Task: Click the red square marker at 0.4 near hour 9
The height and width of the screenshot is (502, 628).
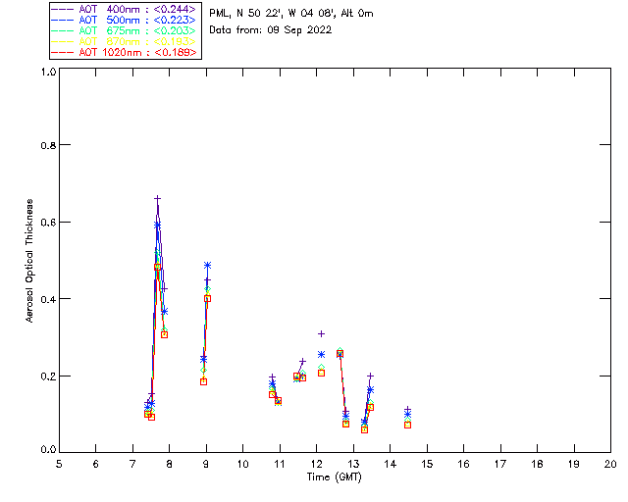Action: pos(207,299)
